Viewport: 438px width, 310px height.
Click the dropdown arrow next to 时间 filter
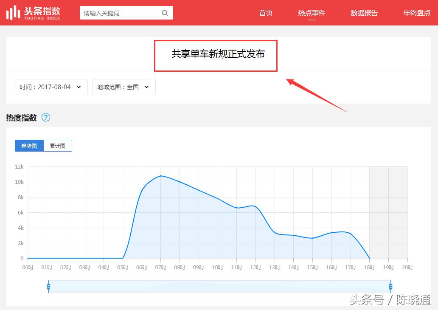[78, 87]
